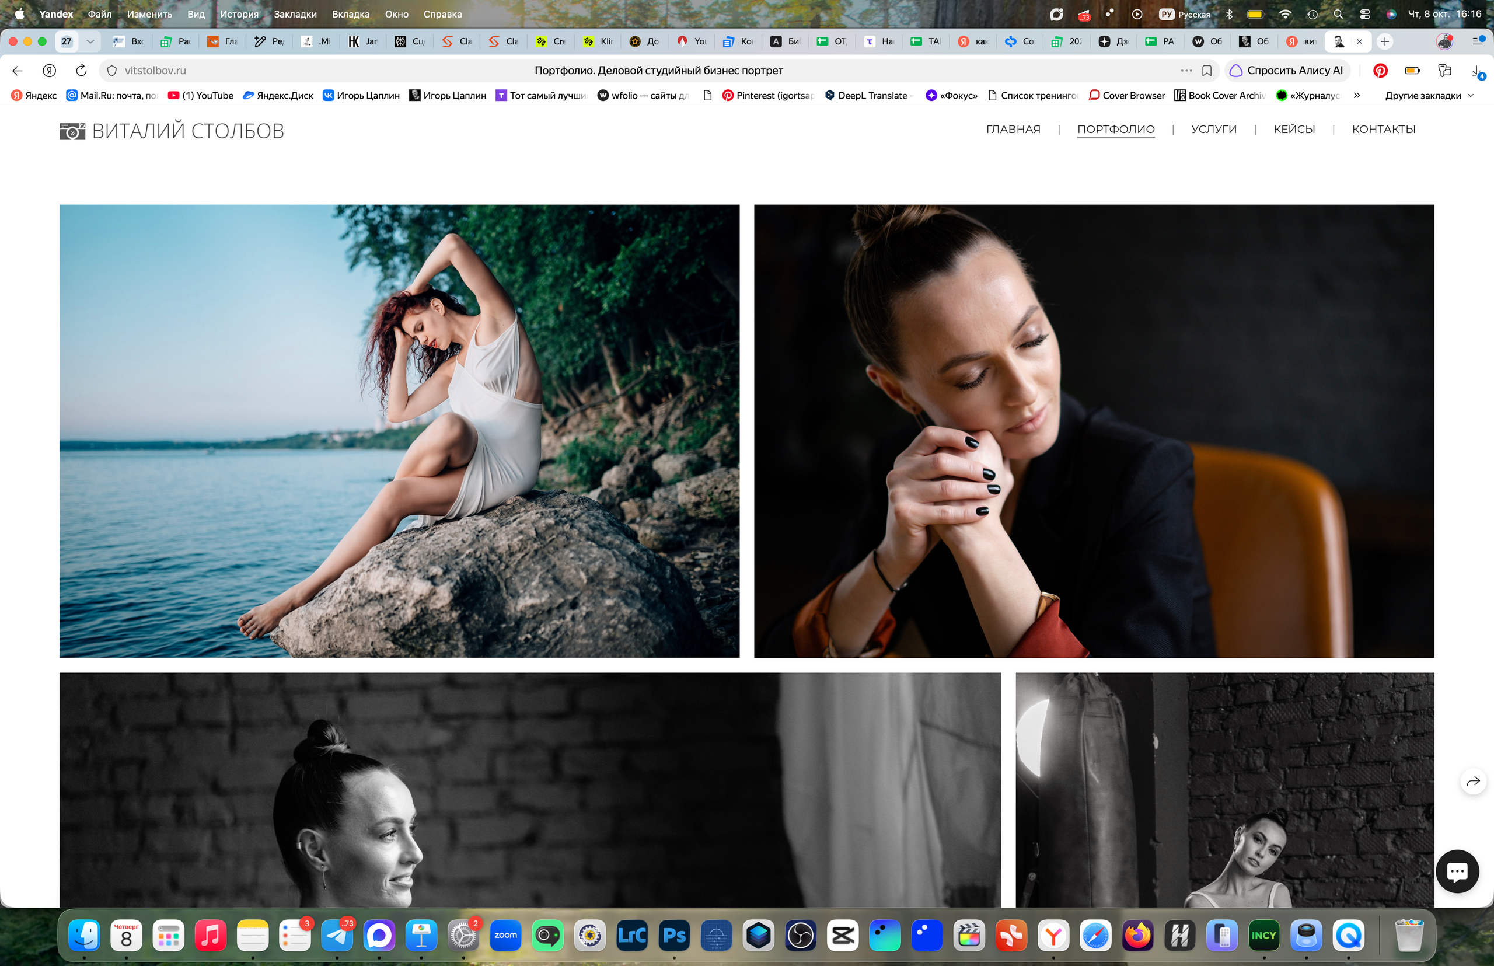Open the site chat widget bubble

(x=1457, y=871)
